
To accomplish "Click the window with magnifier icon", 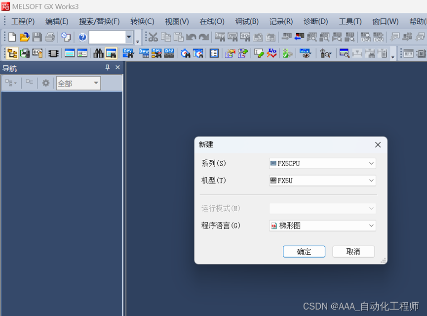I will [x=344, y=53].
